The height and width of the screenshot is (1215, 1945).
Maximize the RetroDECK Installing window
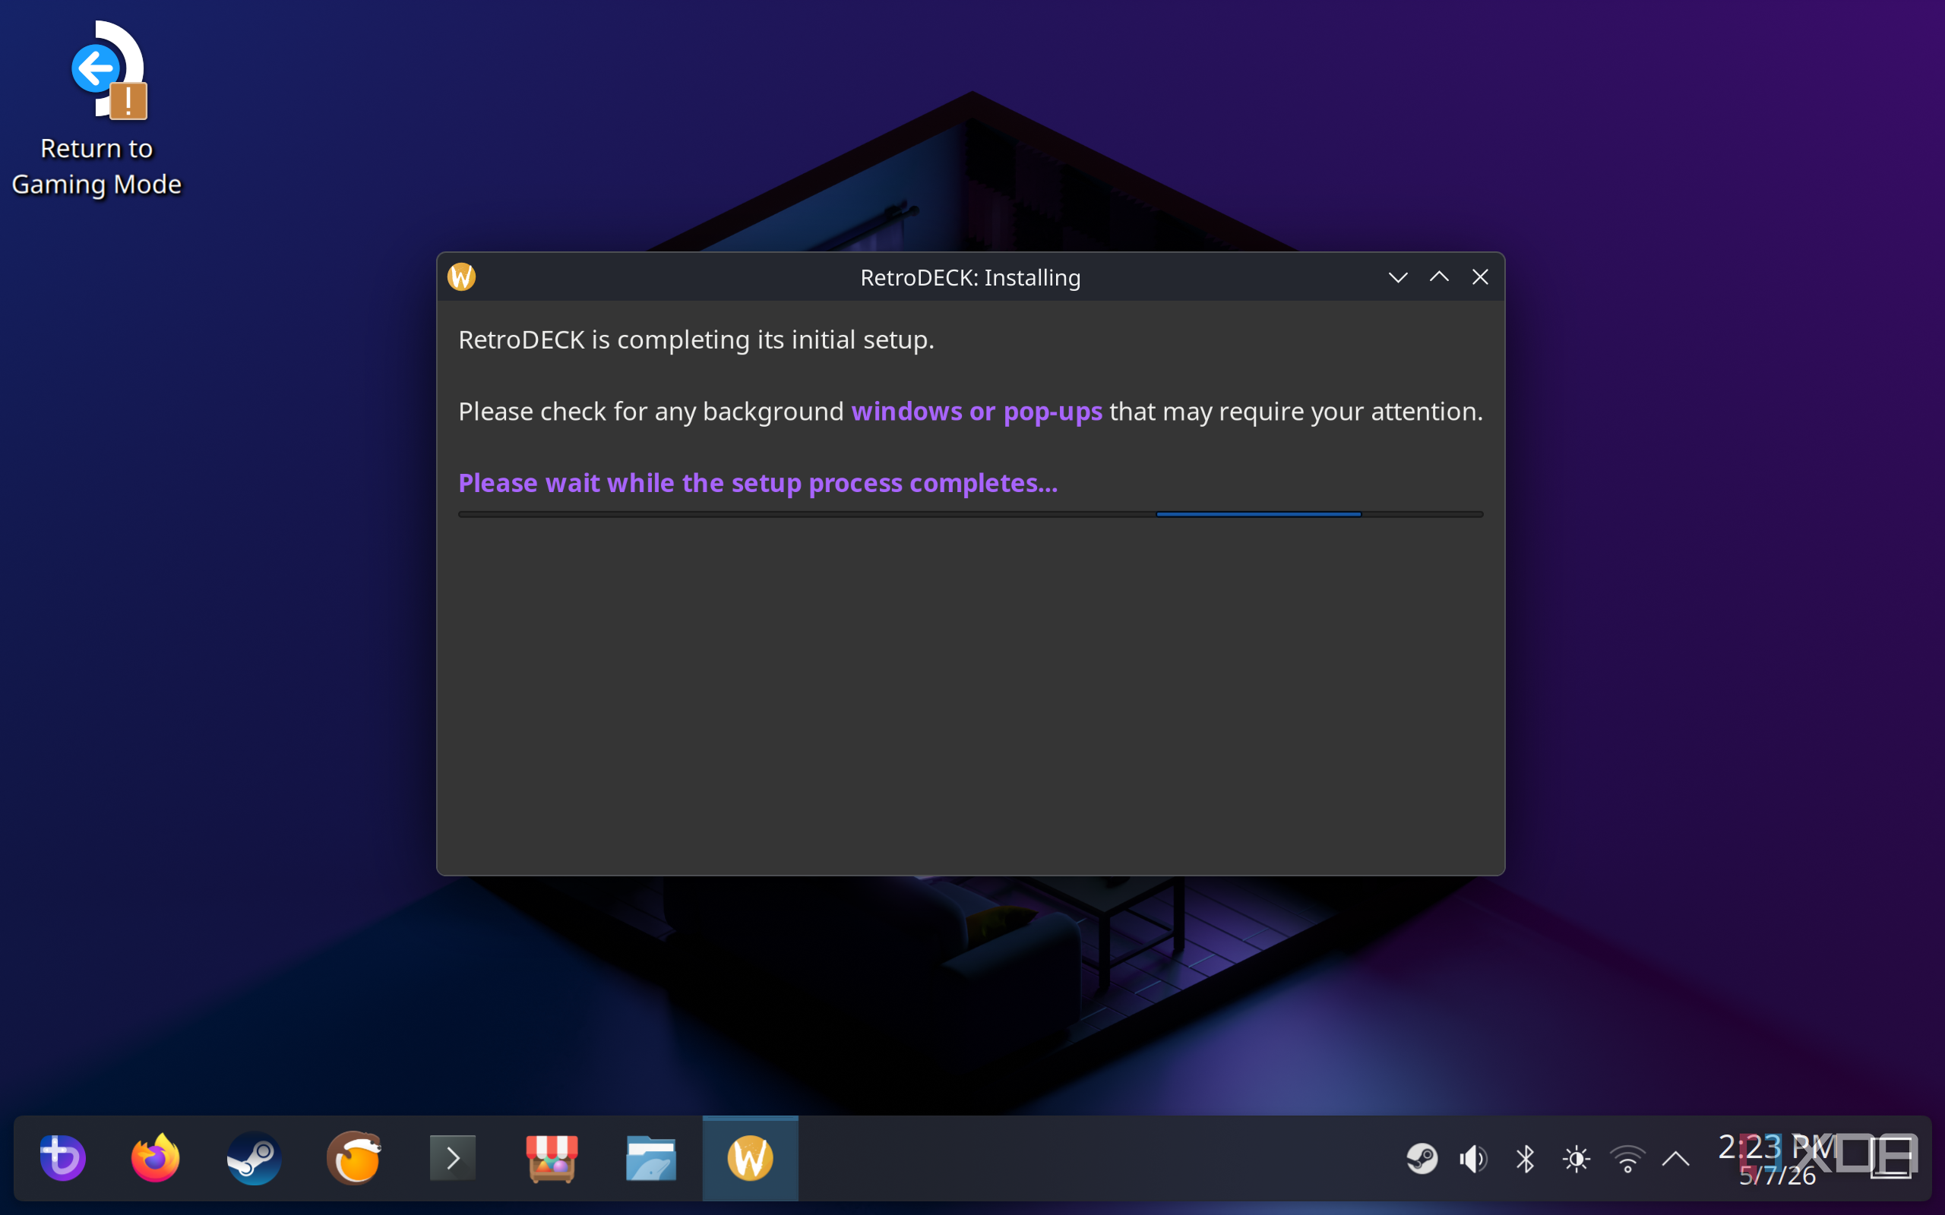[x=1439, y=277]
